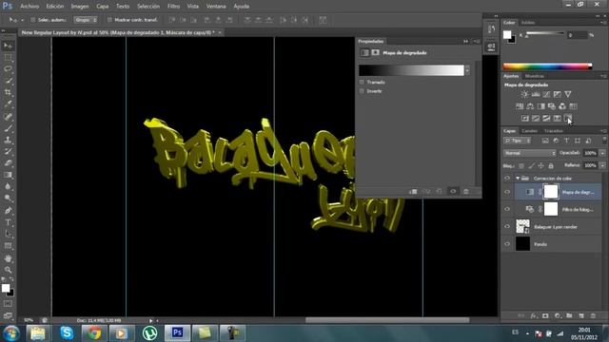Open the Archivo menu

pyautogui.click(x=29, y=7)
